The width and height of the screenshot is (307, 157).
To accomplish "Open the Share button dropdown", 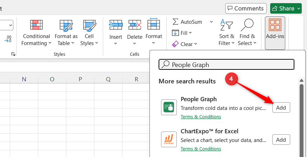I will [x=299, y=8].
